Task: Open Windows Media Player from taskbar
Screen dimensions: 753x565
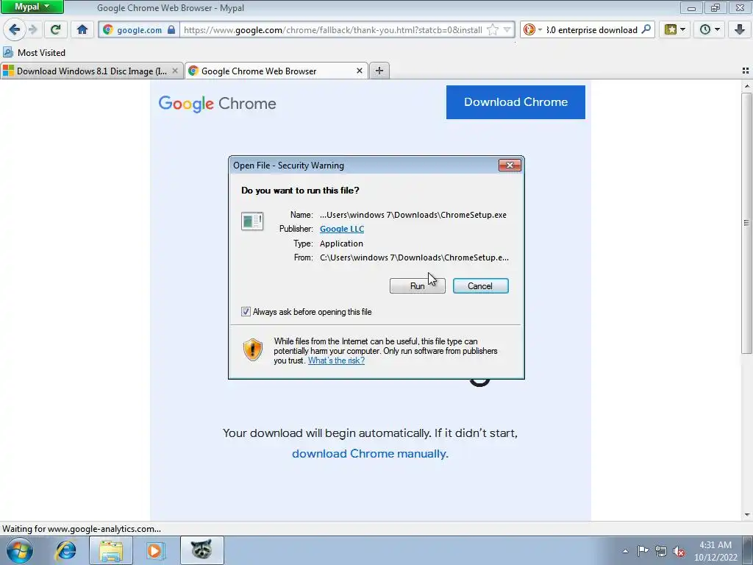Action: tap(155, 550)
